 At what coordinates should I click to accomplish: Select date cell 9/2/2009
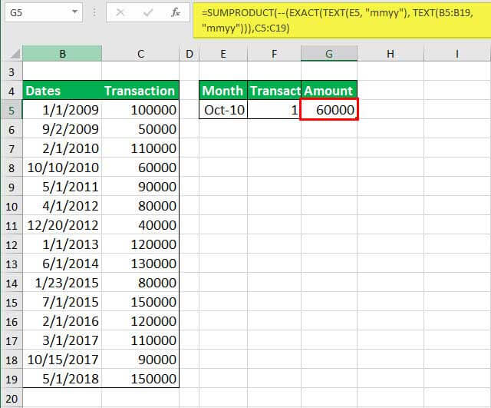pos(62,129)
